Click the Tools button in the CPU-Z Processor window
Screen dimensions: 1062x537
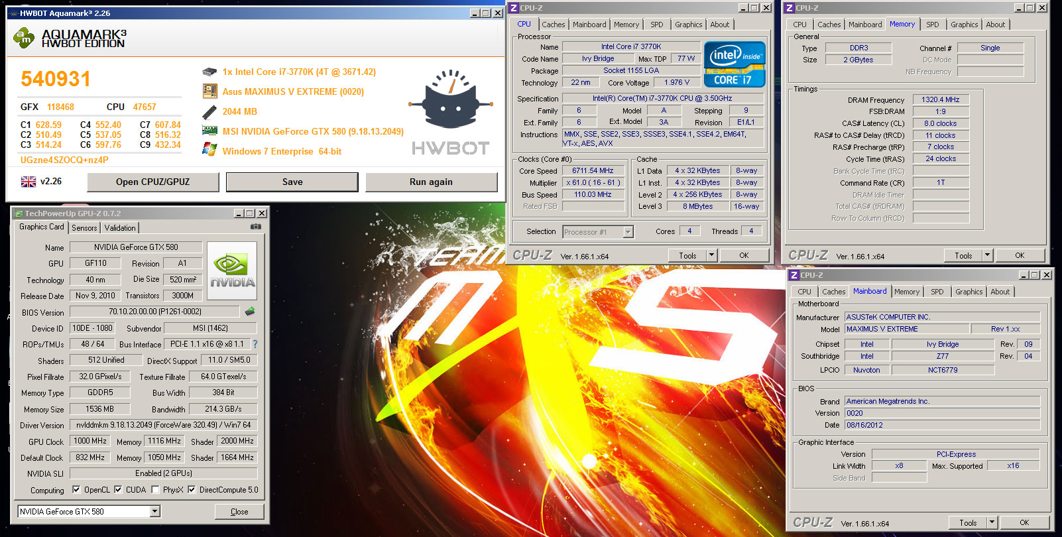(x=687, y=255)
